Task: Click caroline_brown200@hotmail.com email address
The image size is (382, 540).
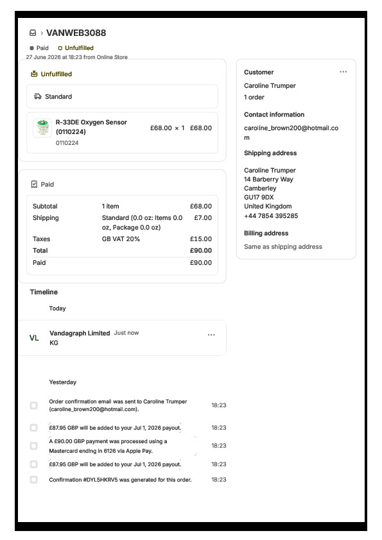Action: click(291, 133)
